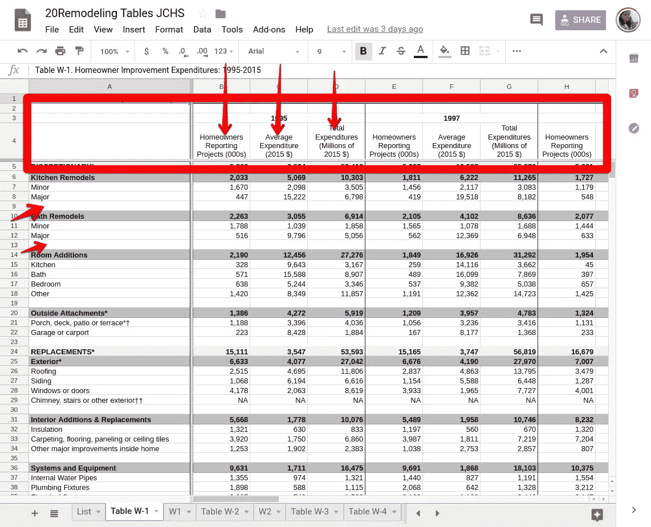
Task: Add a new sheet with plus icon
Action: pyautogui.click(x=35, y=513)
